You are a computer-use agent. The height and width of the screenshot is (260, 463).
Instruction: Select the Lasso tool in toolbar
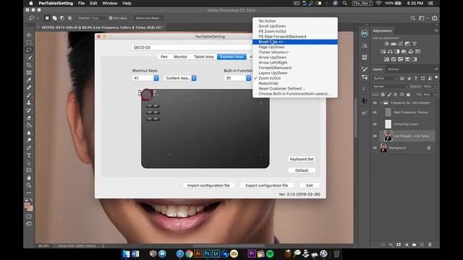click(29, 50)
